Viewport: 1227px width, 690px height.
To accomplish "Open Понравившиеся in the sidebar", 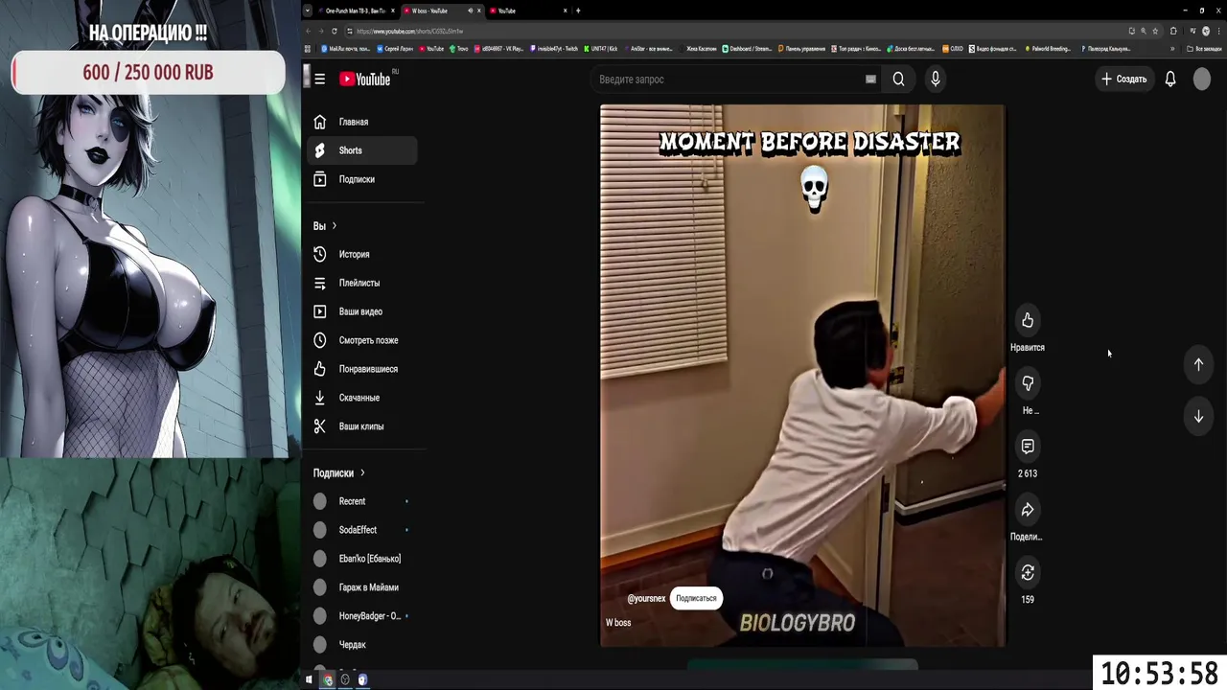I will coord(361,370).
